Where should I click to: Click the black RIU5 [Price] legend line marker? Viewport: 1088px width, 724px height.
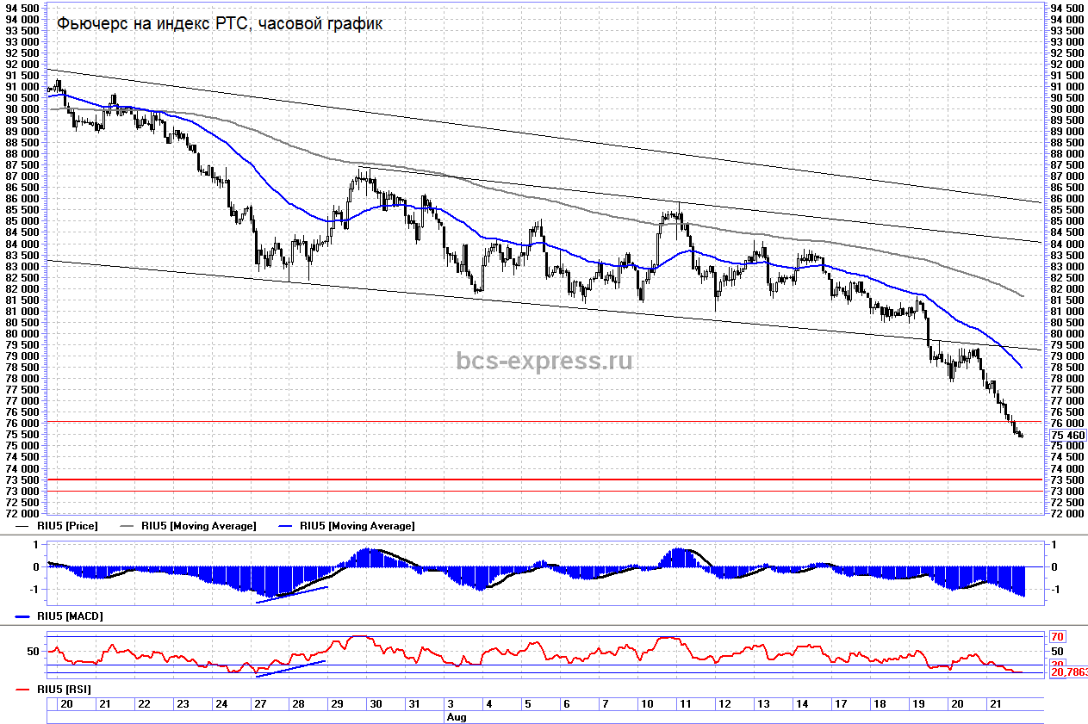pos(23,526)
